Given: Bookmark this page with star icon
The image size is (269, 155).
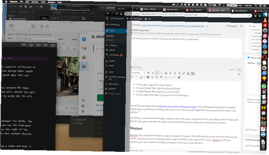Looking at the screenshot, I should pyautogui.click(x=249, y=16).
